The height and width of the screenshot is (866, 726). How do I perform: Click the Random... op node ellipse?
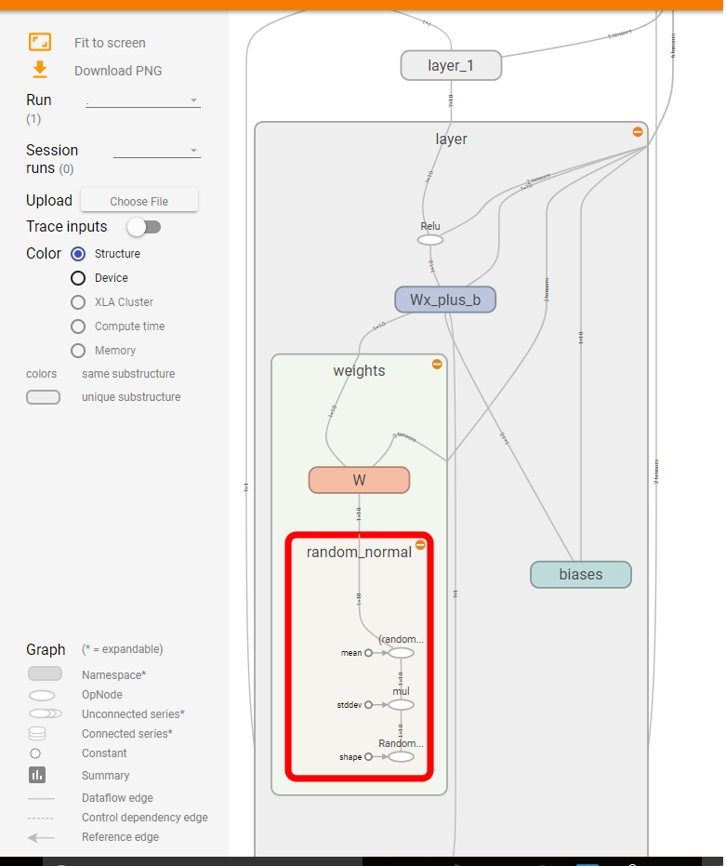tap(401, 756)
